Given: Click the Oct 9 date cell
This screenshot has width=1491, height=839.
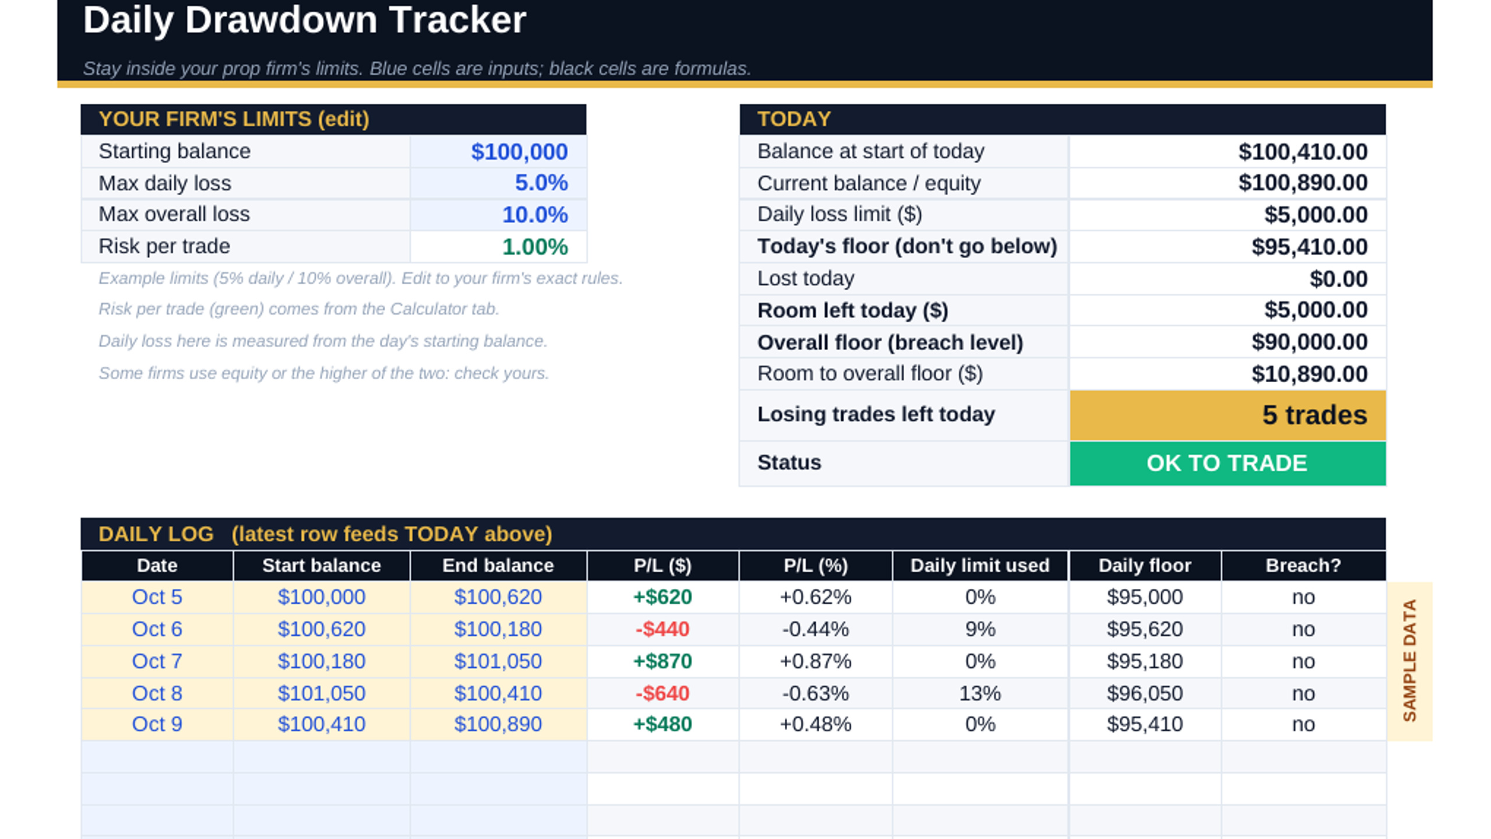Looking at the screenshot, I should [157, 724].
